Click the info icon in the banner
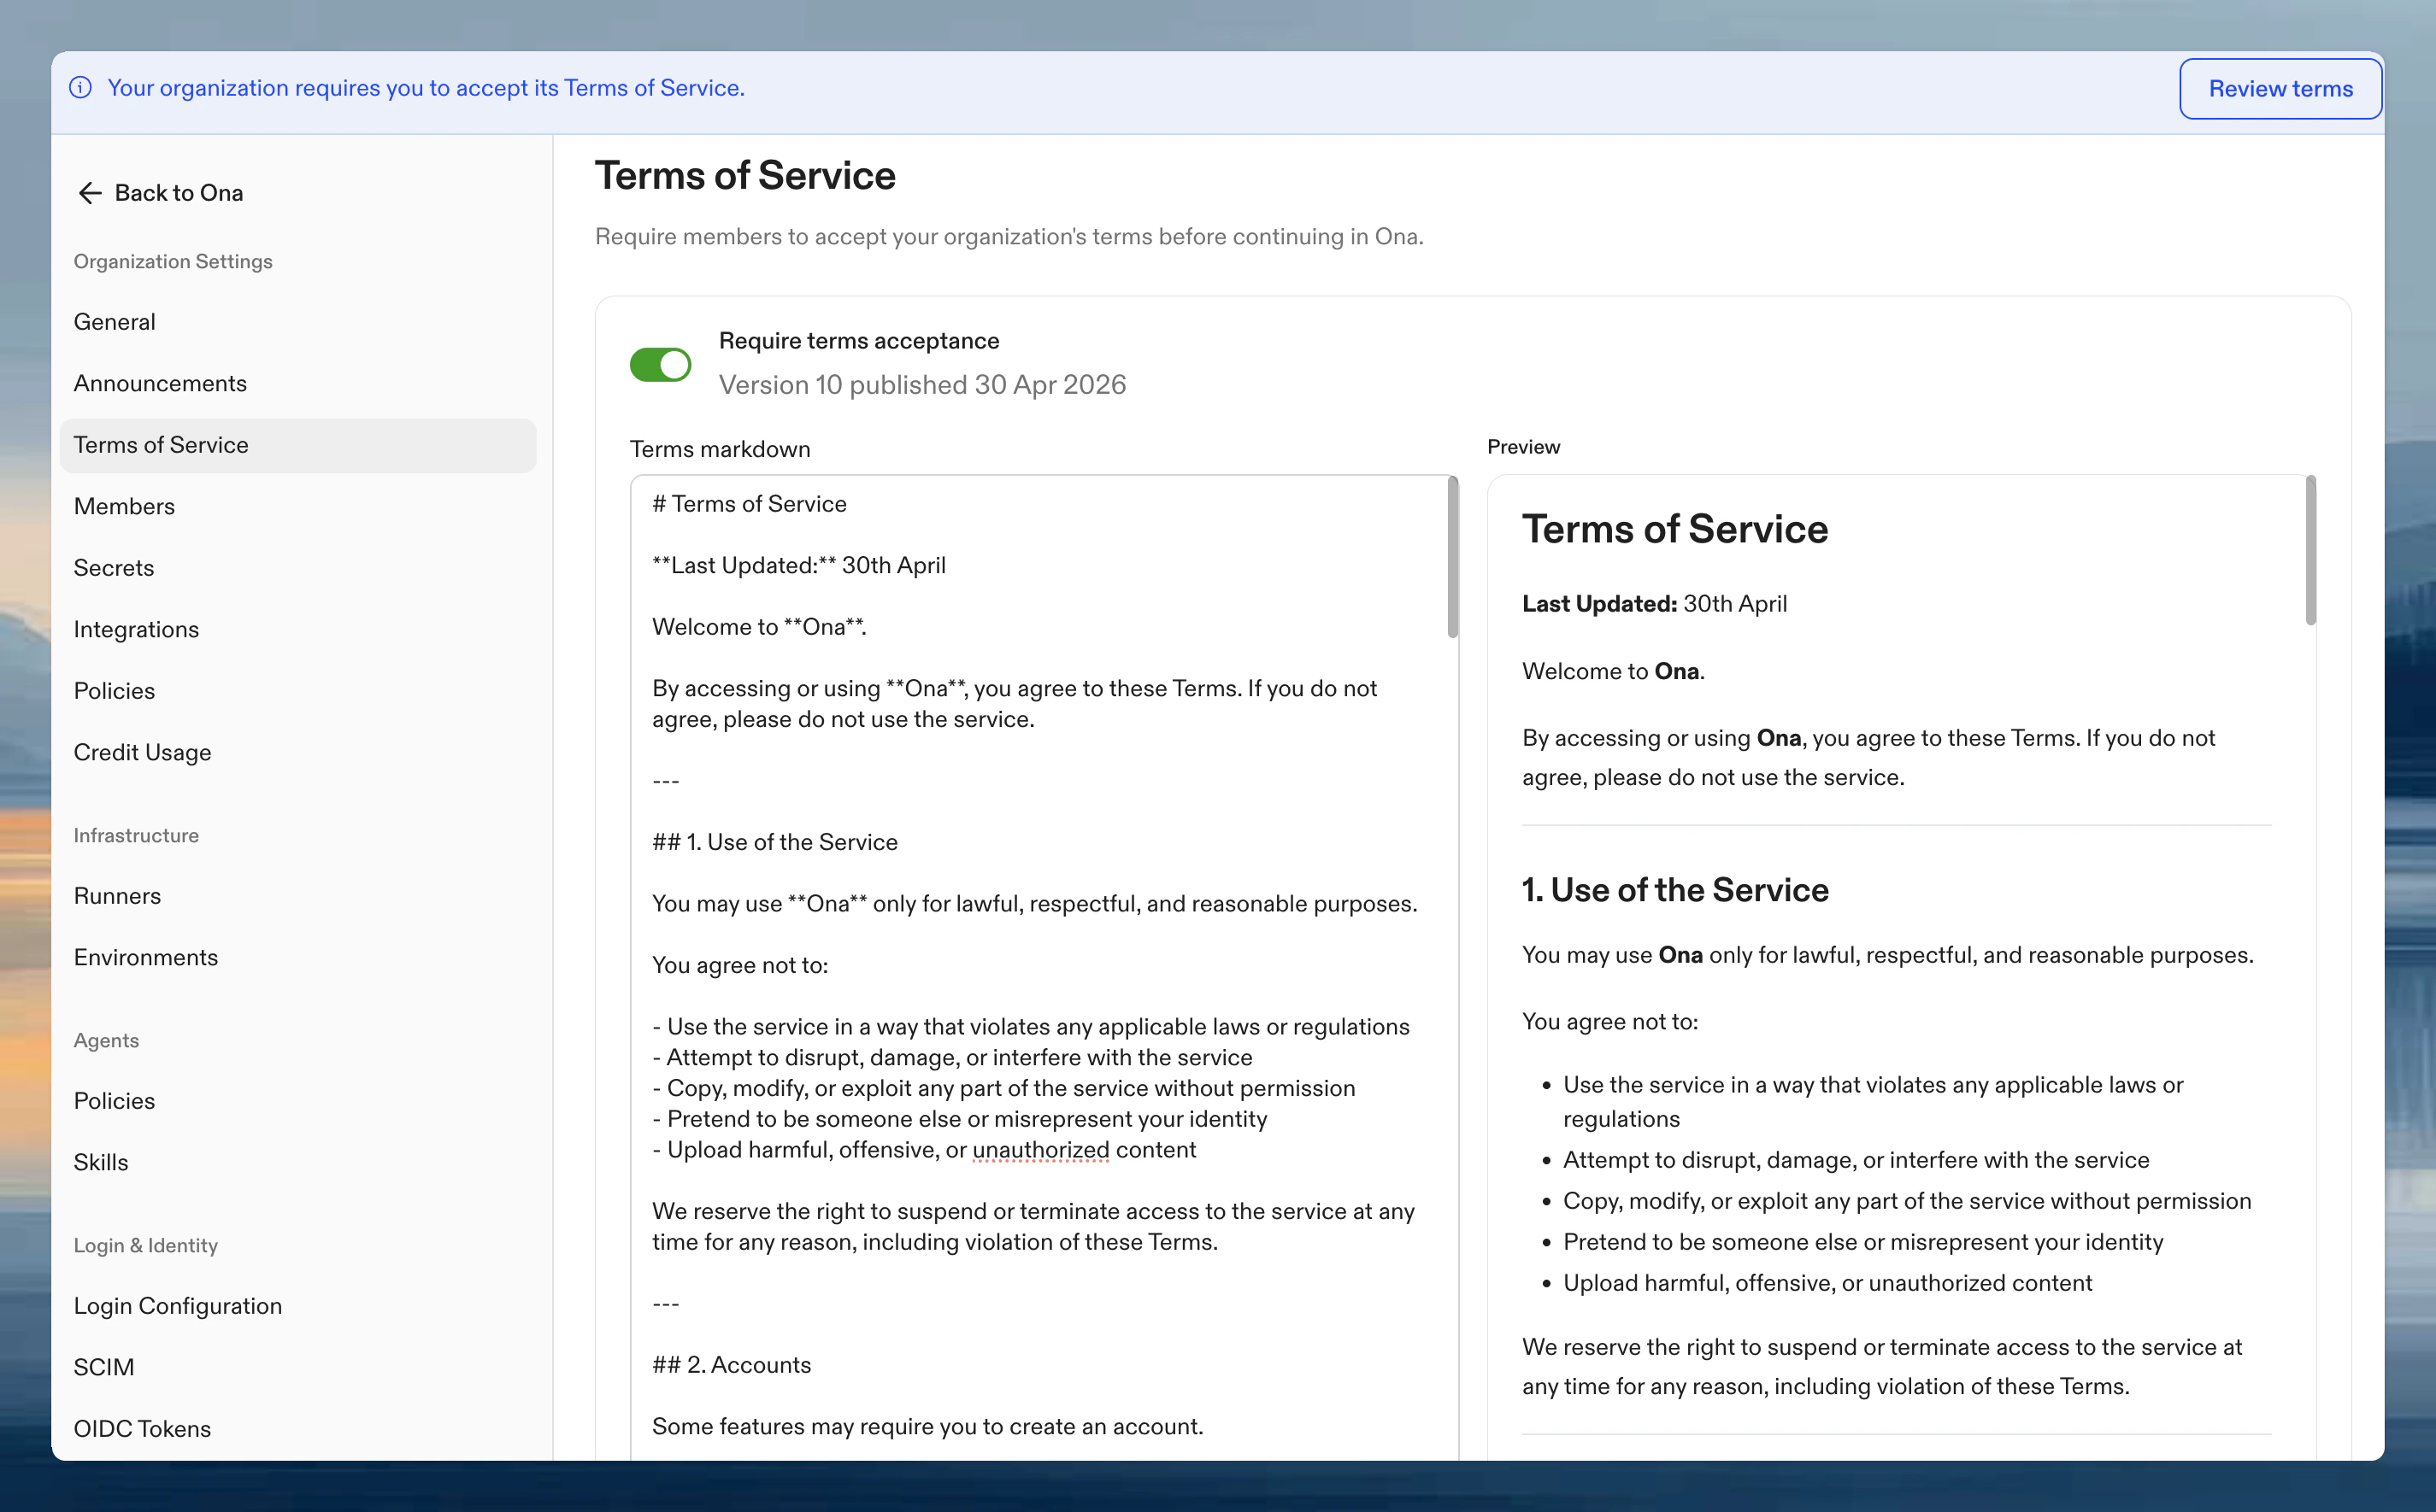The height and width of the screenshot is (1512, 2436). (x=80, y=88)
